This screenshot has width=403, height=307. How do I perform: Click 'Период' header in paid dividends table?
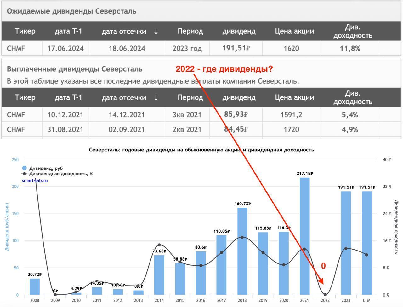(x=190, y=97)
